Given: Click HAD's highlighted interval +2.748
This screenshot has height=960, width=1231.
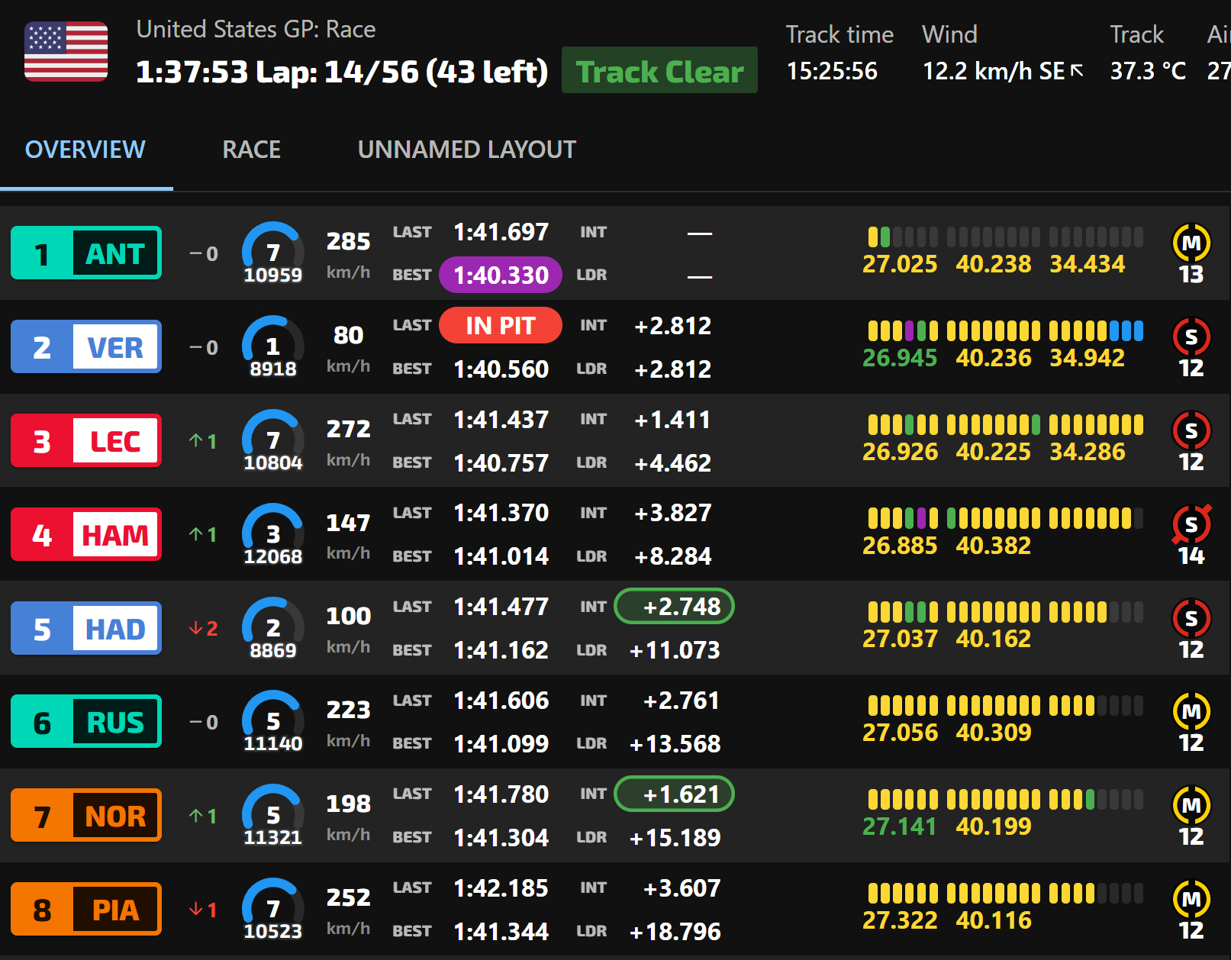Looking at the screenshot, I should click(675, 607).
